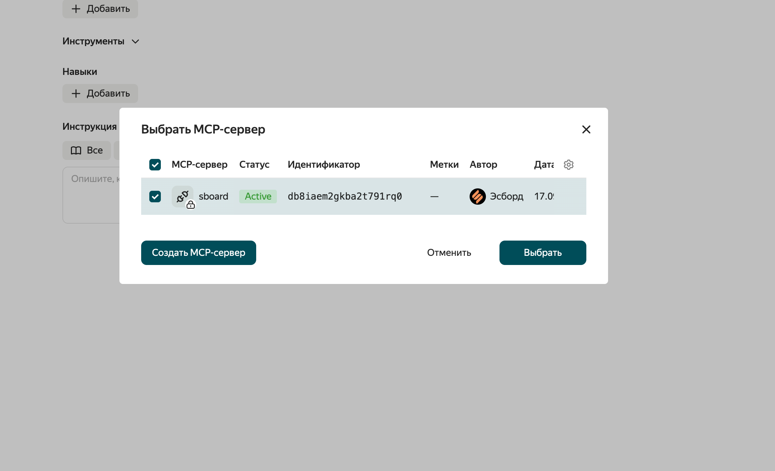This screenshot has height=471, width=775.
Task: Click the Отменить button
Action: 449,253
